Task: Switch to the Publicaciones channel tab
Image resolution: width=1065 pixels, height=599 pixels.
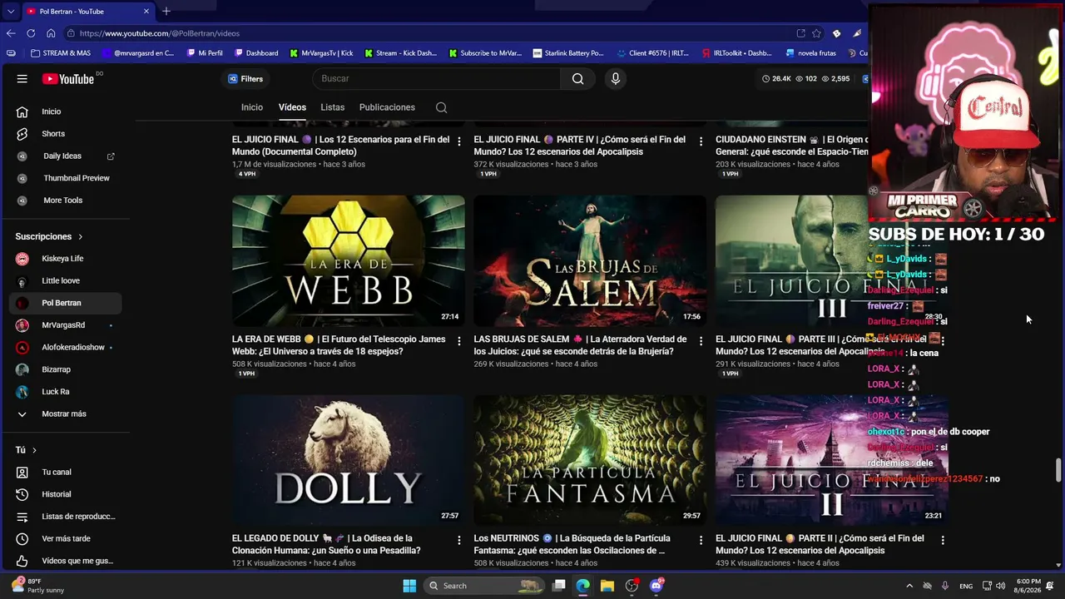Action: (387, 107)
